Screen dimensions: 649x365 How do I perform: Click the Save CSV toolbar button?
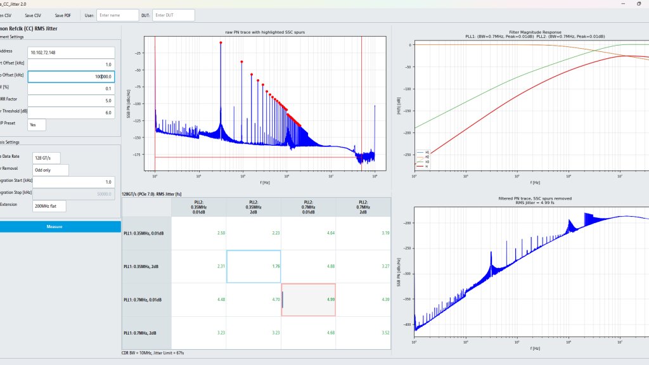[x=33, y=15]
